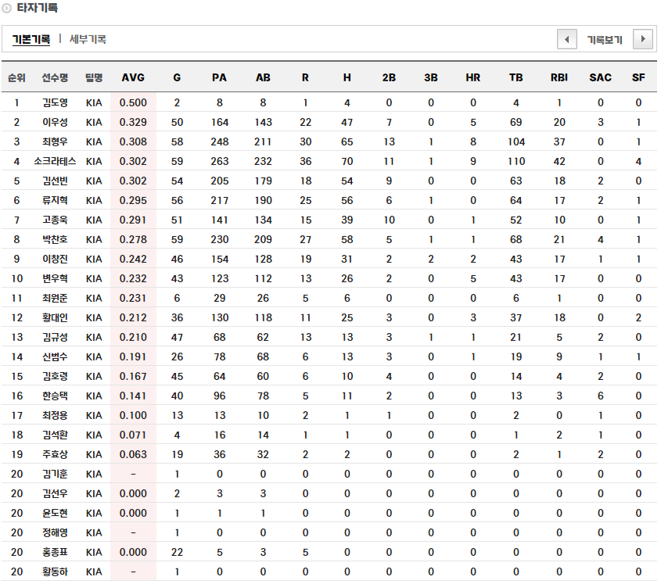661x584 pixels.
Task: Open player 김기훈 profile
Action: click(55, 474)
